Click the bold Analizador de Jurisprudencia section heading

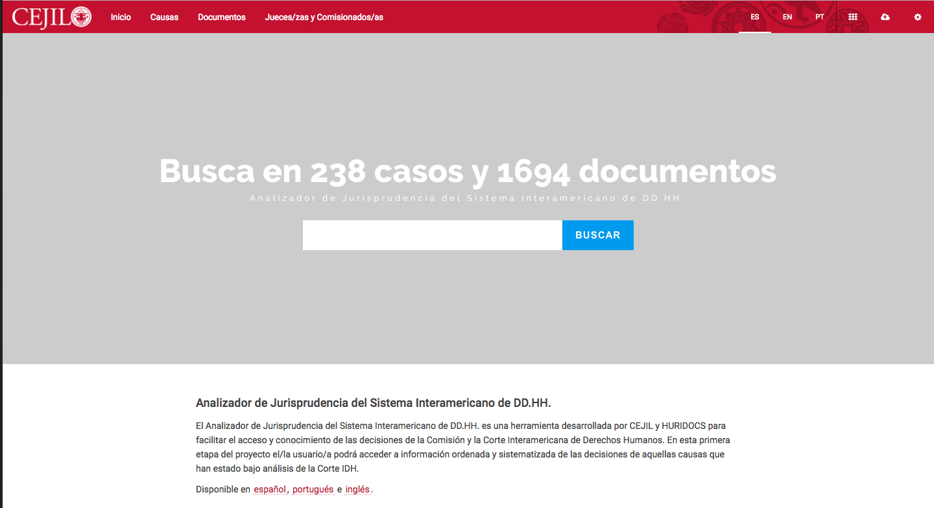(x=373, y=403)
